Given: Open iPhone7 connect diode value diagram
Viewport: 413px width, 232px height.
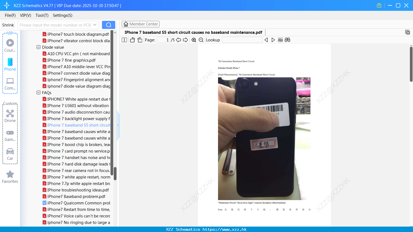Looking at the screenshot, I should click(76, 73).
